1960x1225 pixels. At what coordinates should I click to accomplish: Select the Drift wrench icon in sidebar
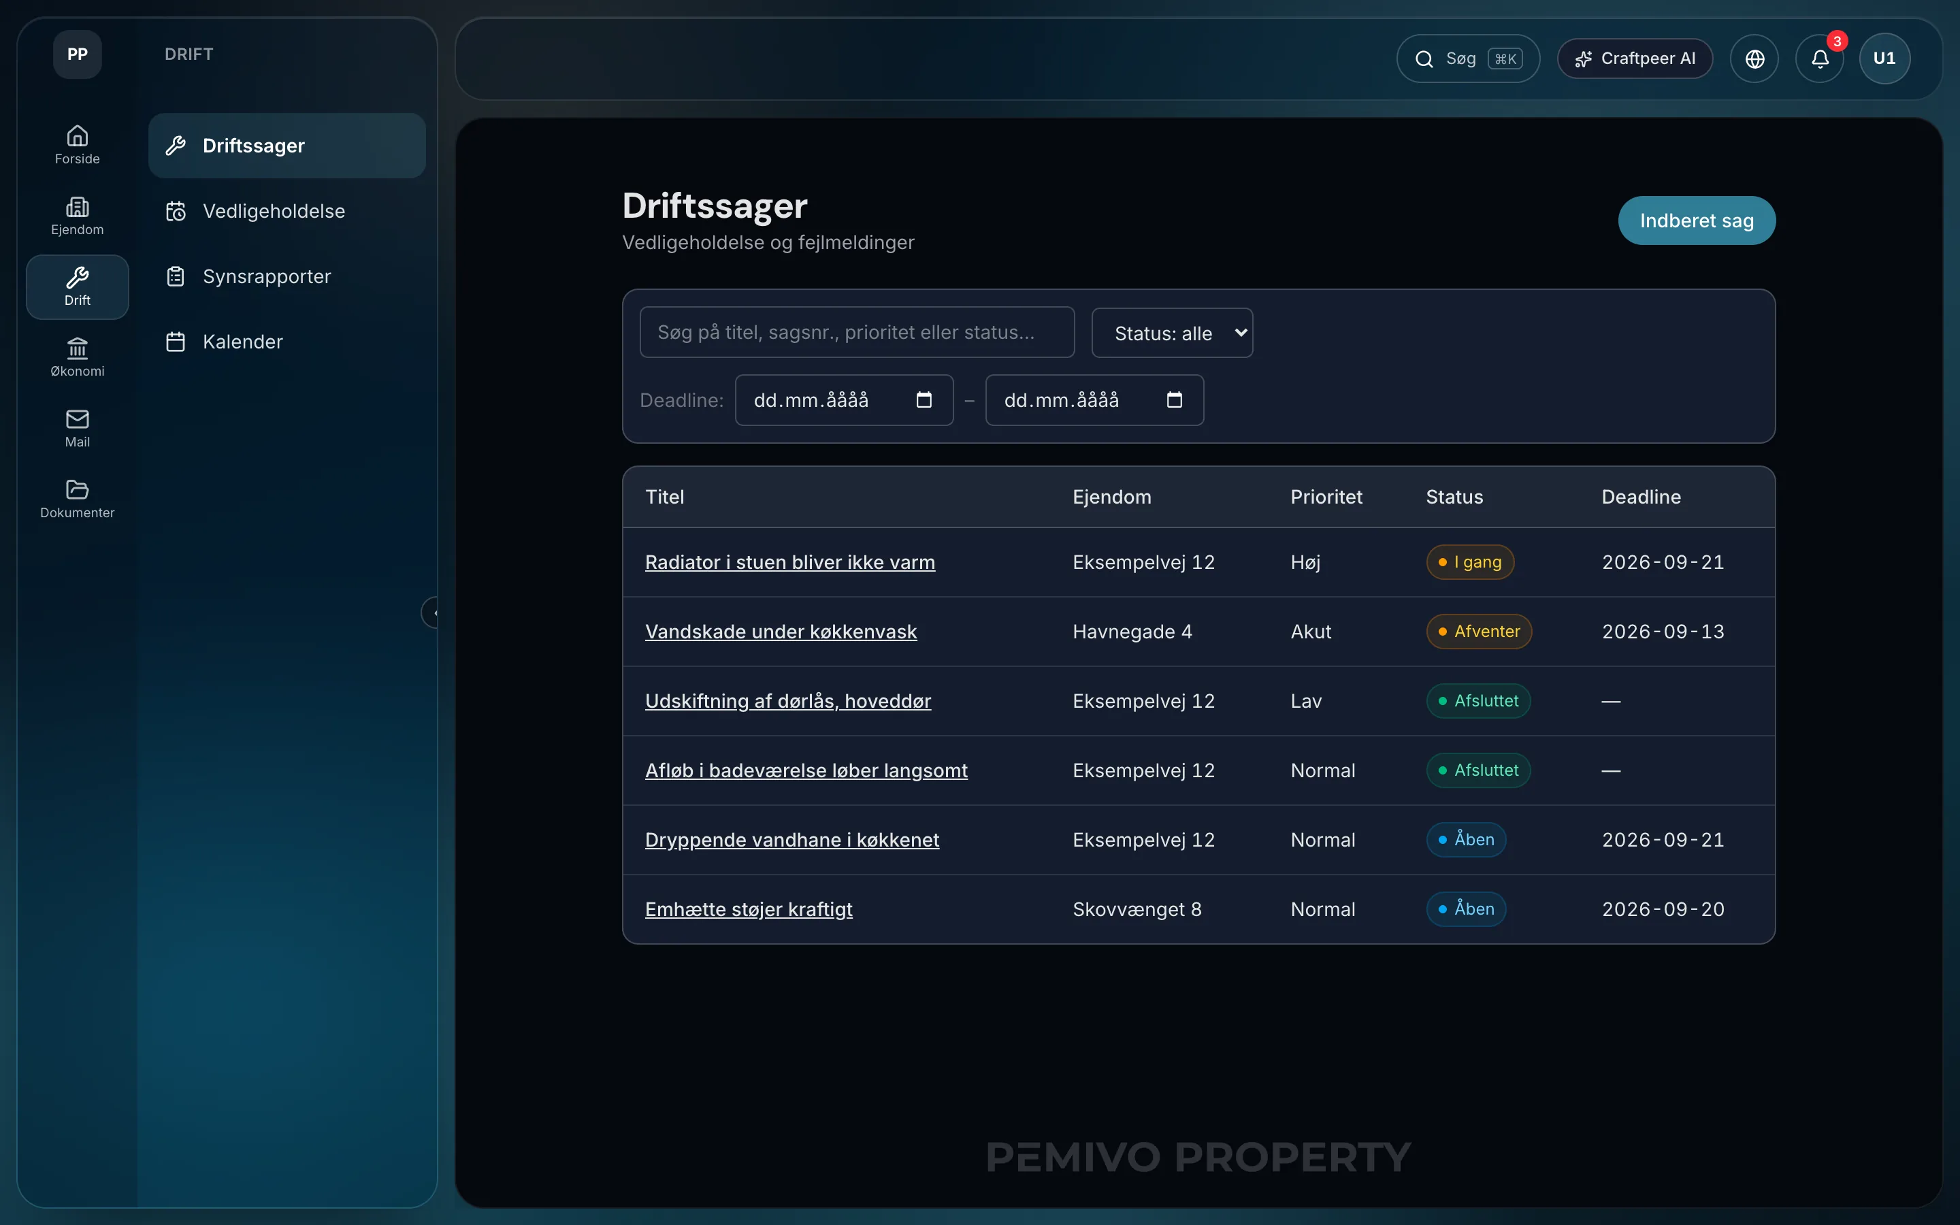pos(77,287)
